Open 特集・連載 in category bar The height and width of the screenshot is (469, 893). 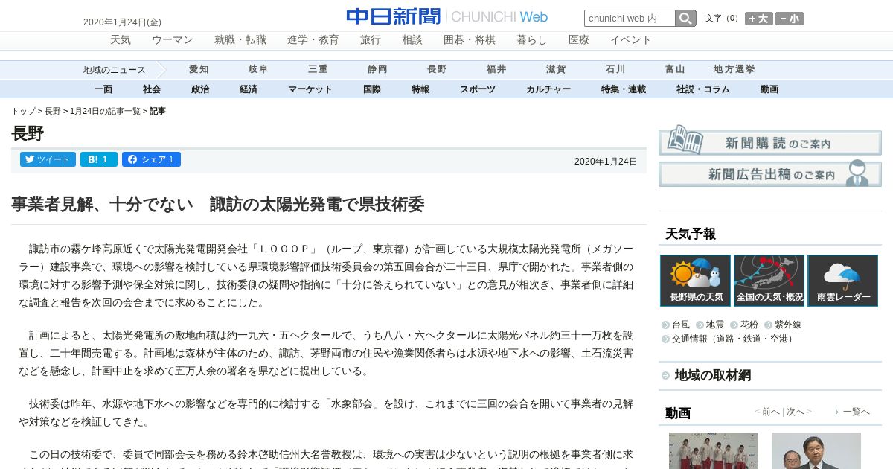coord(624,89)
